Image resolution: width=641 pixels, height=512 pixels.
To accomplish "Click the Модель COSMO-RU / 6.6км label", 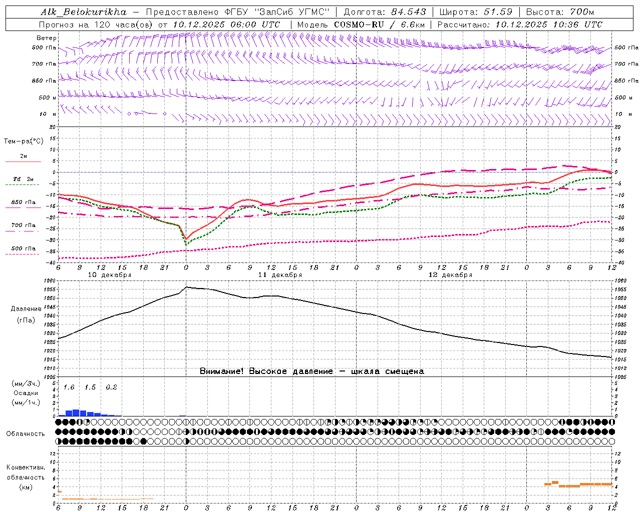I will (361, 24).
